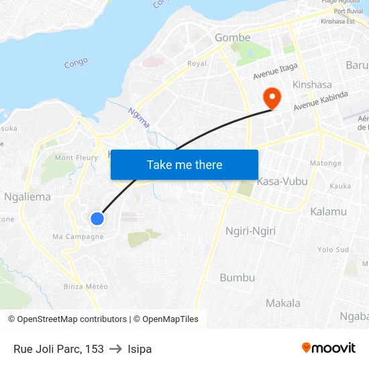
Task: Click the Congo river label
Action: tap(76, 63)
